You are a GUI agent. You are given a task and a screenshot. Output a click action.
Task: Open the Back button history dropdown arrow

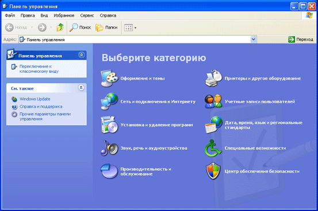[32, 28]
